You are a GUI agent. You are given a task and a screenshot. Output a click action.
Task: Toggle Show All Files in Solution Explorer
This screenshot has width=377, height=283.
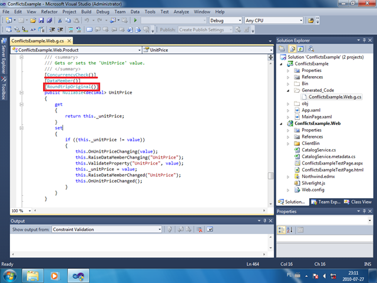[x=292, y=49]
